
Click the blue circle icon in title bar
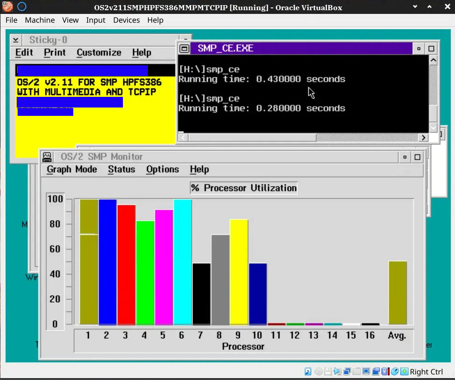coord(22,6)
